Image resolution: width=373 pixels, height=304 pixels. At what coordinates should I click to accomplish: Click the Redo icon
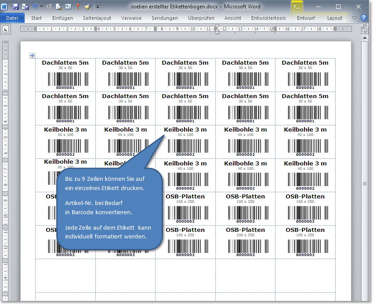[49, 7]
